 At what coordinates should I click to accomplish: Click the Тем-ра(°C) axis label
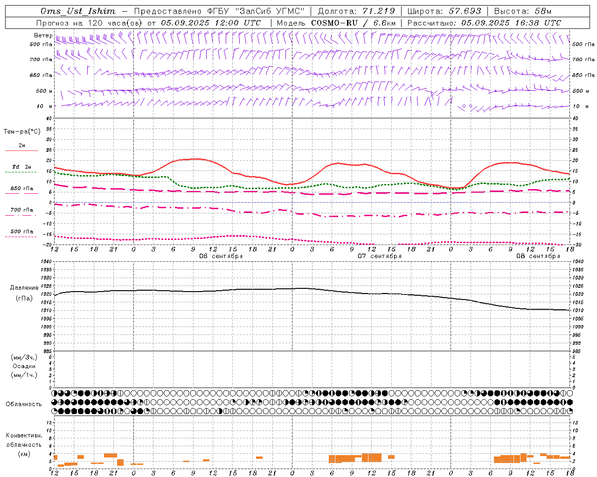click(22, 132)
